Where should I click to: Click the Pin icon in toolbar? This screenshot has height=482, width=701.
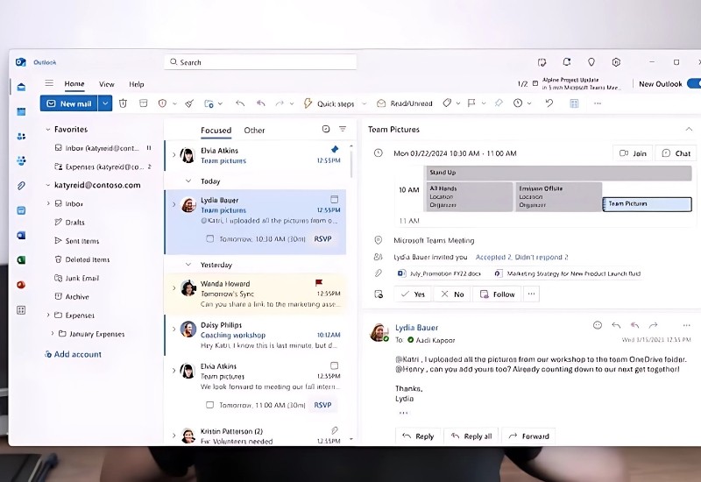(499, 103)
